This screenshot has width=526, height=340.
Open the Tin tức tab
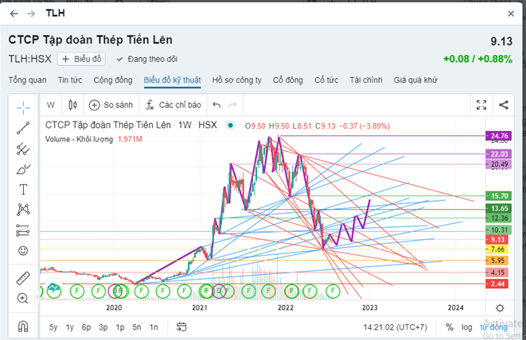70,80
